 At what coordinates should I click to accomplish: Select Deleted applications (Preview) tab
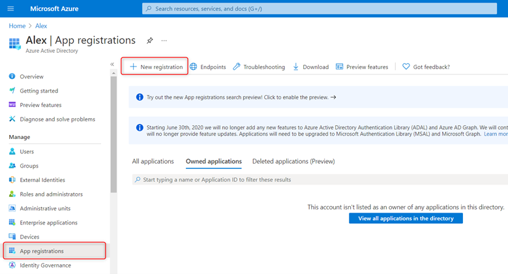tap(293, 161)
